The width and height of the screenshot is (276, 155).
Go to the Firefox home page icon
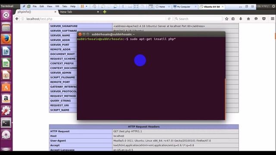coord(248,19)
